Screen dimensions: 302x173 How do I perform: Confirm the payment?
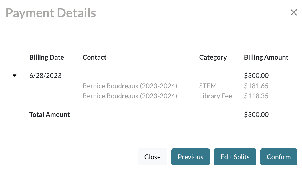click(279, 157)
